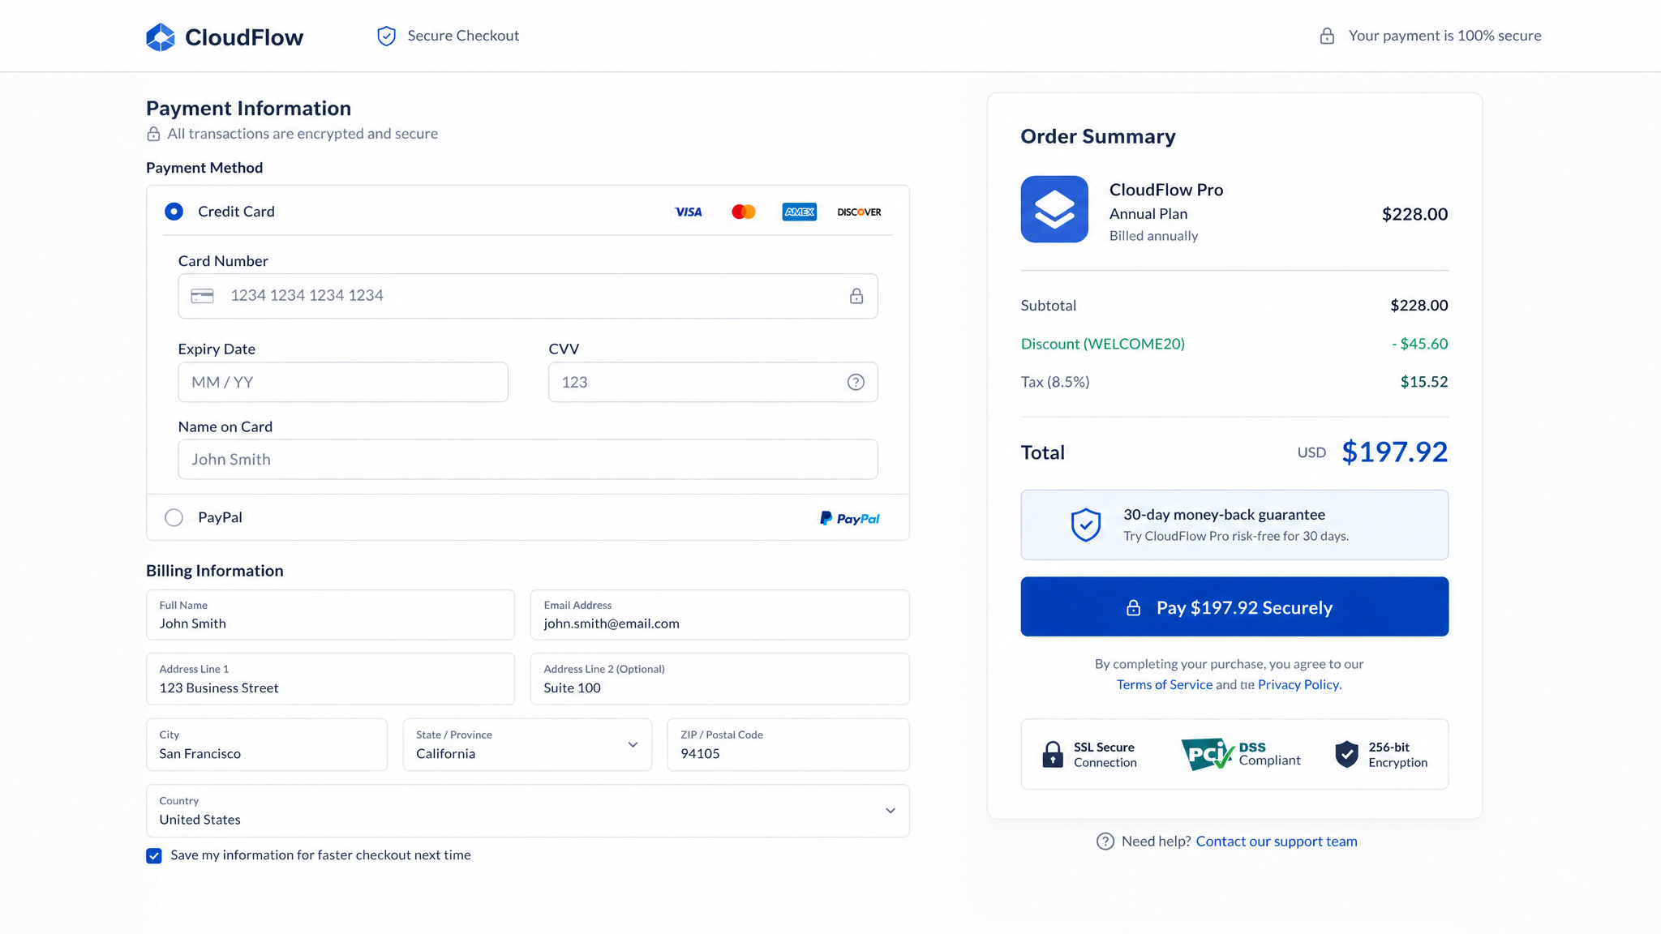
Task: Click the Discover card logo
Action: 859,212
